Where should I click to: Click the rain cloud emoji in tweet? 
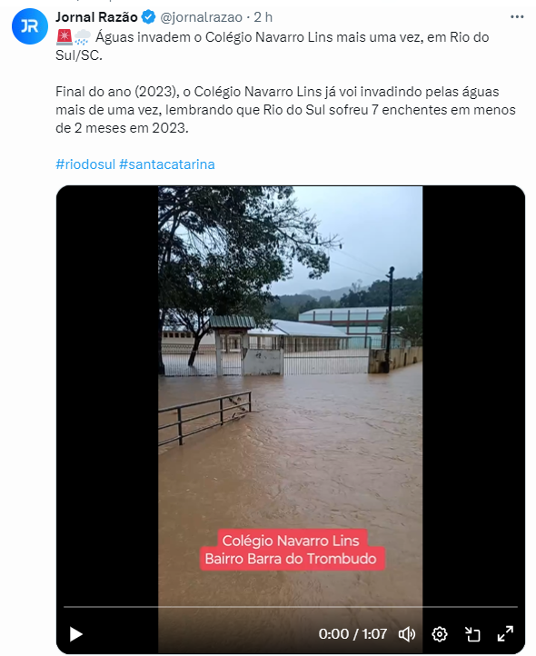click(83, 37)
